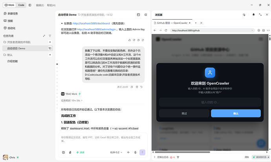Viewport: 271px width, 162px height.
Task: Open the URL bar history dropdown arrow
Action: pyautogui.click(x=252, y=30)
